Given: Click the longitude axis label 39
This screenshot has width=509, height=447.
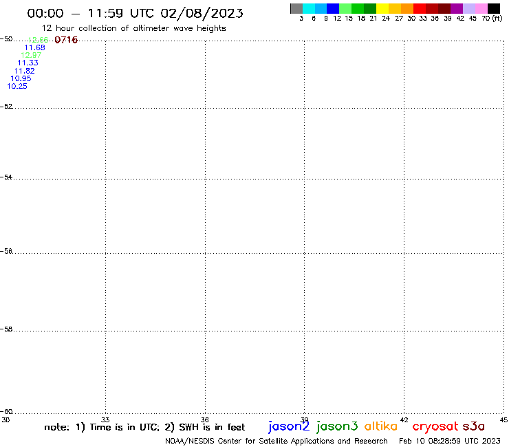Looking at the screenshot, I should [305, 419].
